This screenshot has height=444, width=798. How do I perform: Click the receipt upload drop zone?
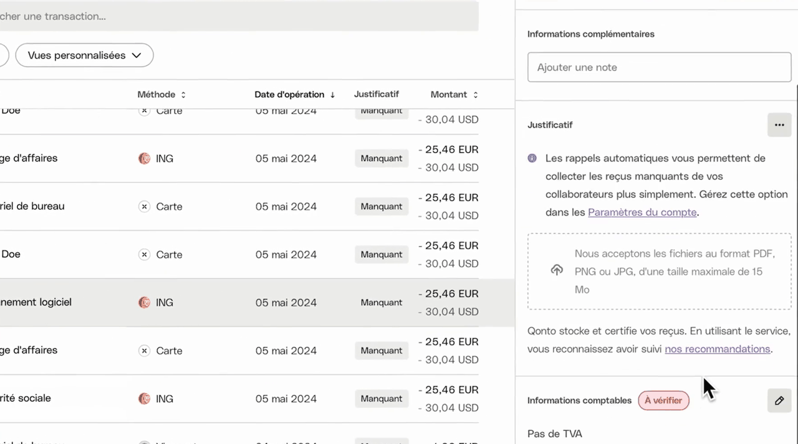tap(660, 272)
